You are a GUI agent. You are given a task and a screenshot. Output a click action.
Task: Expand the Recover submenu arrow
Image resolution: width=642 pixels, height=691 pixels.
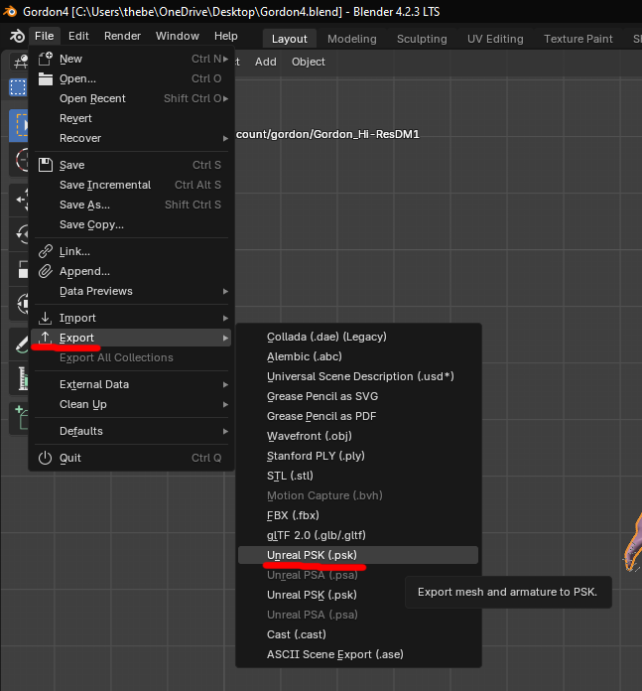click(225, 138)
